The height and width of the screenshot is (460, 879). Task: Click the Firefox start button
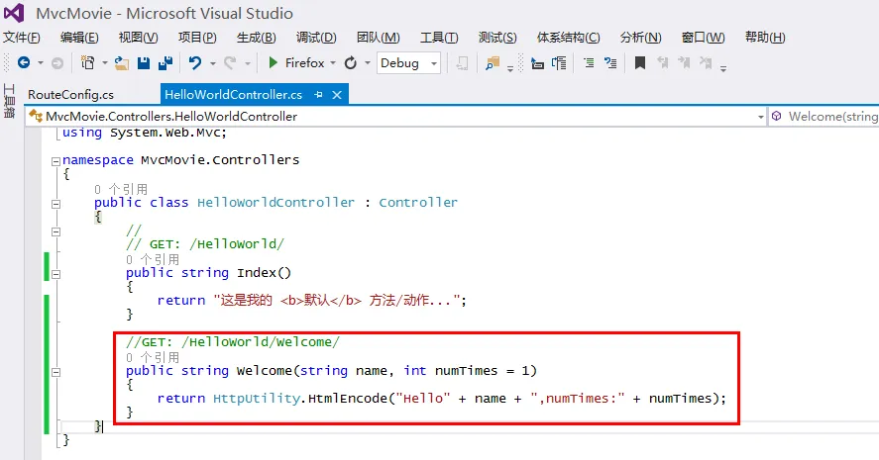click(297, 62)
